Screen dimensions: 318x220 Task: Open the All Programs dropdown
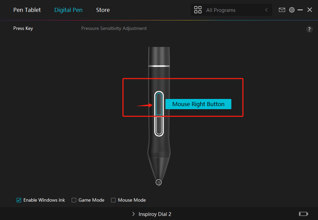tap(231, 10)
